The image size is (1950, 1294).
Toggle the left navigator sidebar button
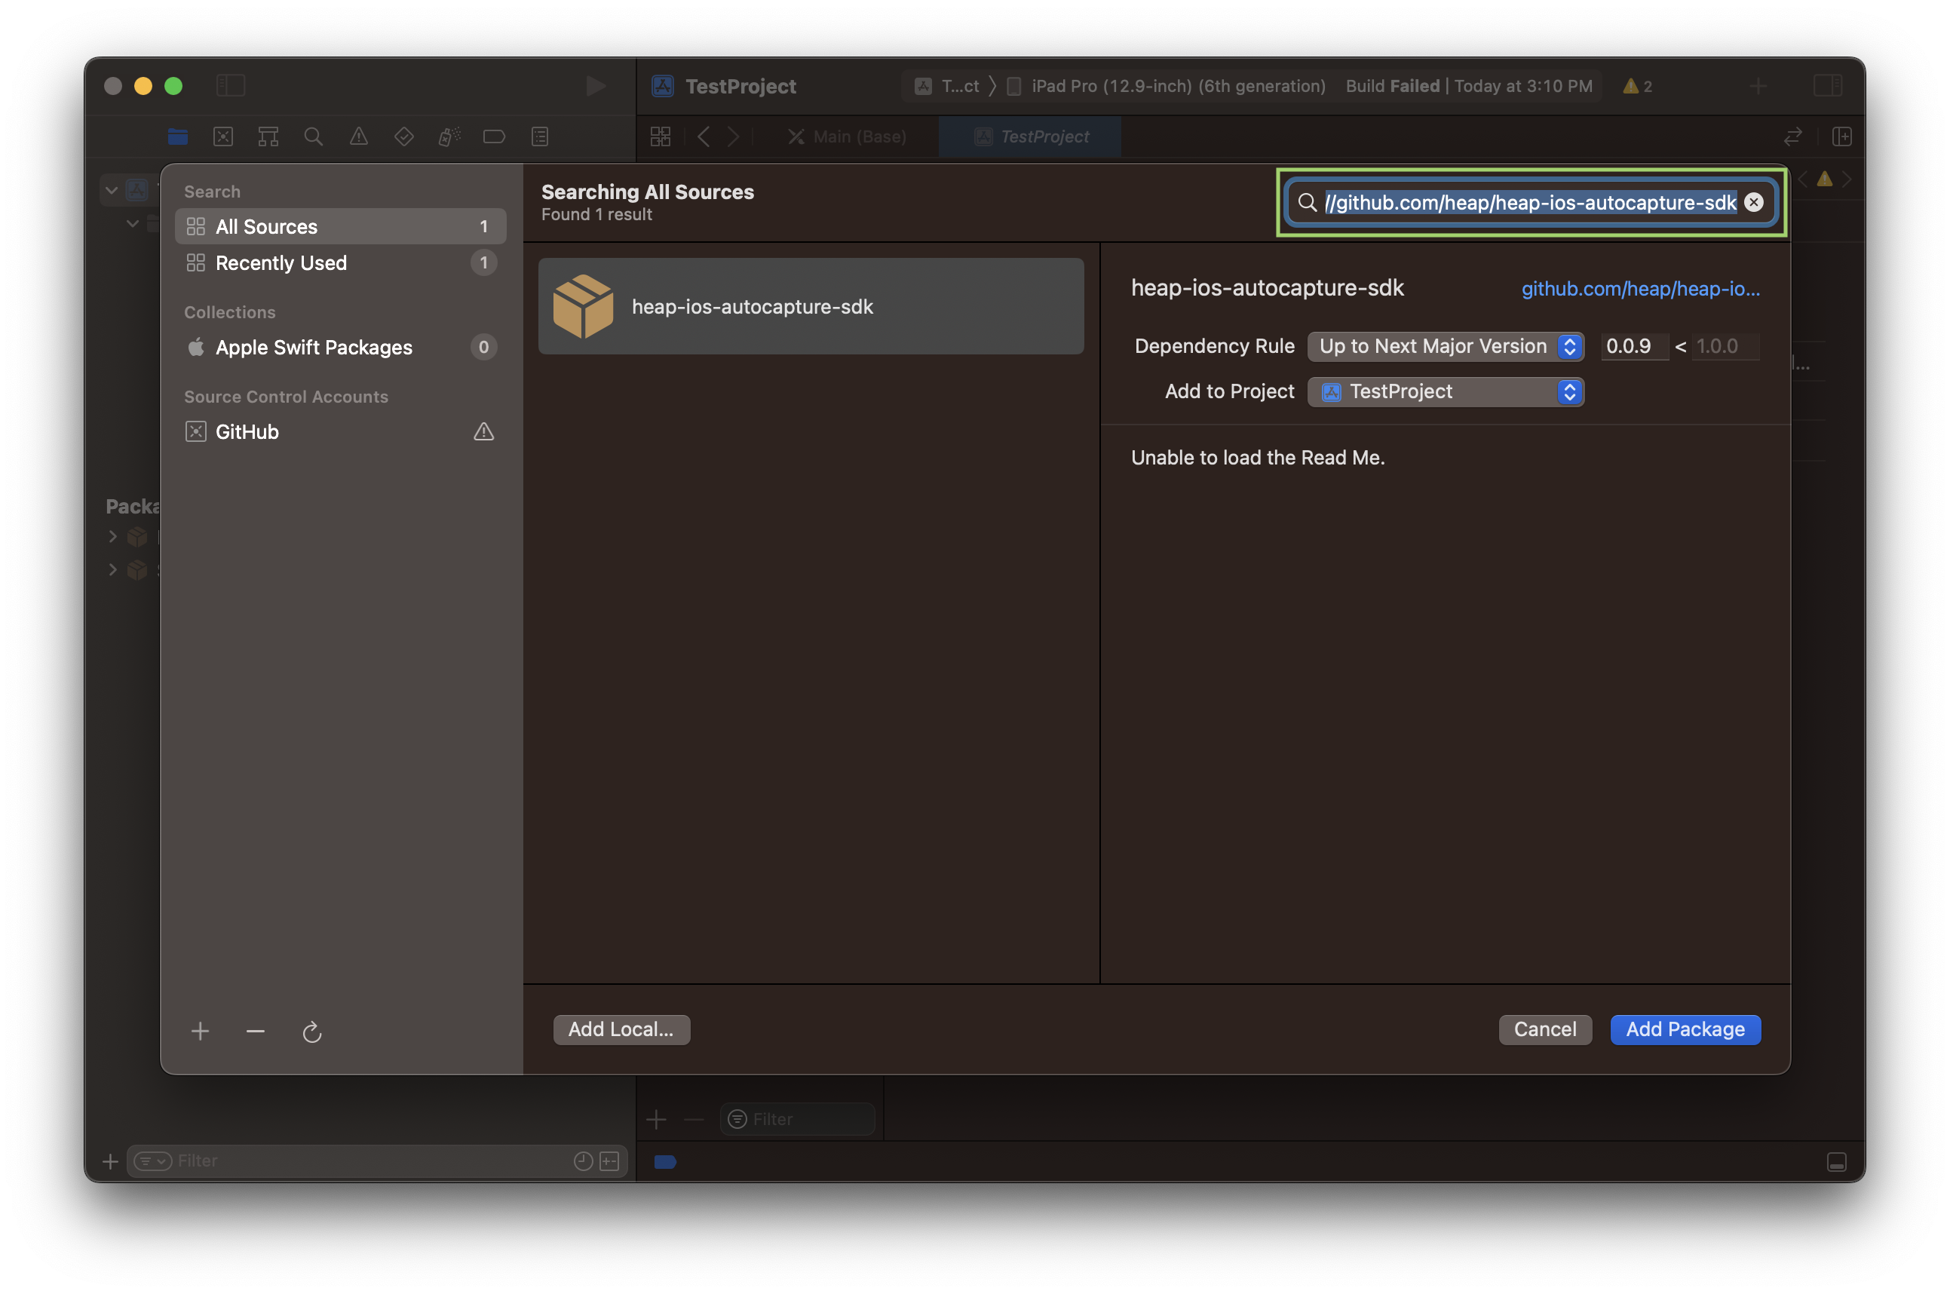[231, 86]
